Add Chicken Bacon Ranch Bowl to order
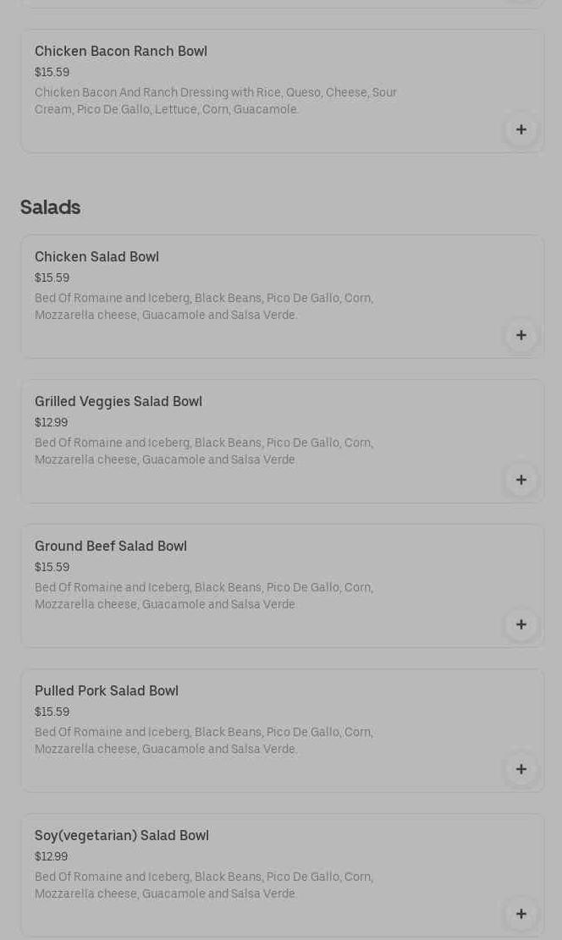The height and width of the screenshot is (940, 562). coord(521,129)
